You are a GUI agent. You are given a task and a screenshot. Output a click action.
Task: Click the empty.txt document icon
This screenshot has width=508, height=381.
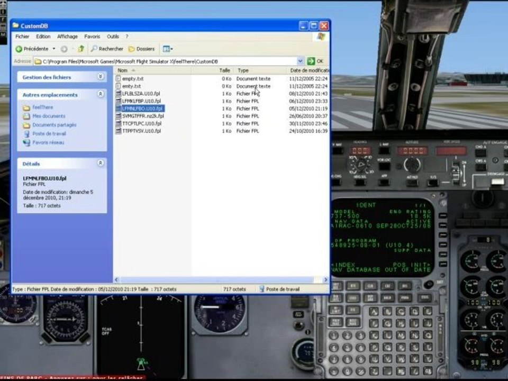tap(118, 78)
